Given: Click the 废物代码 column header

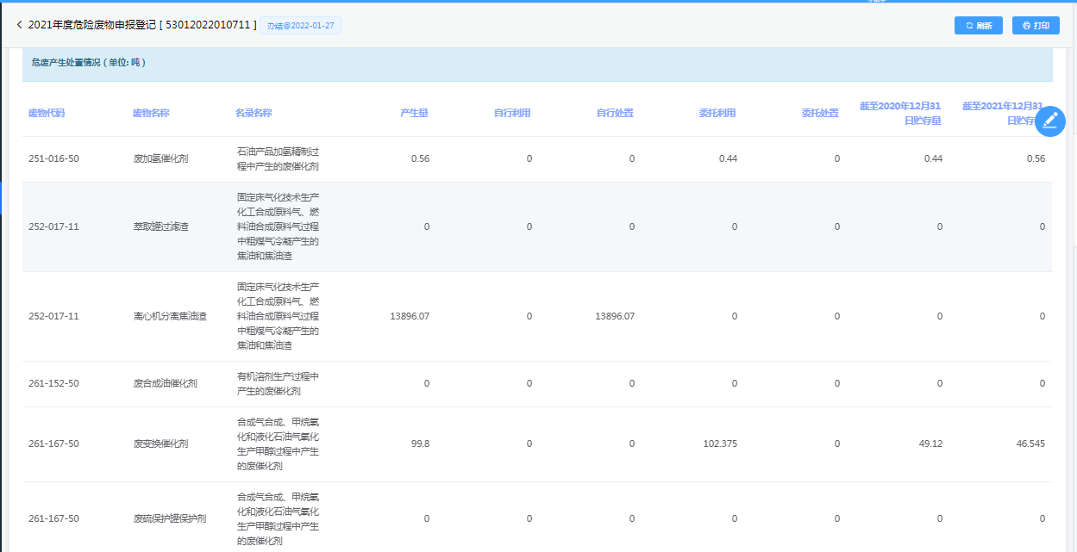Looking at the screenshot, I should [x=47, y=113].
